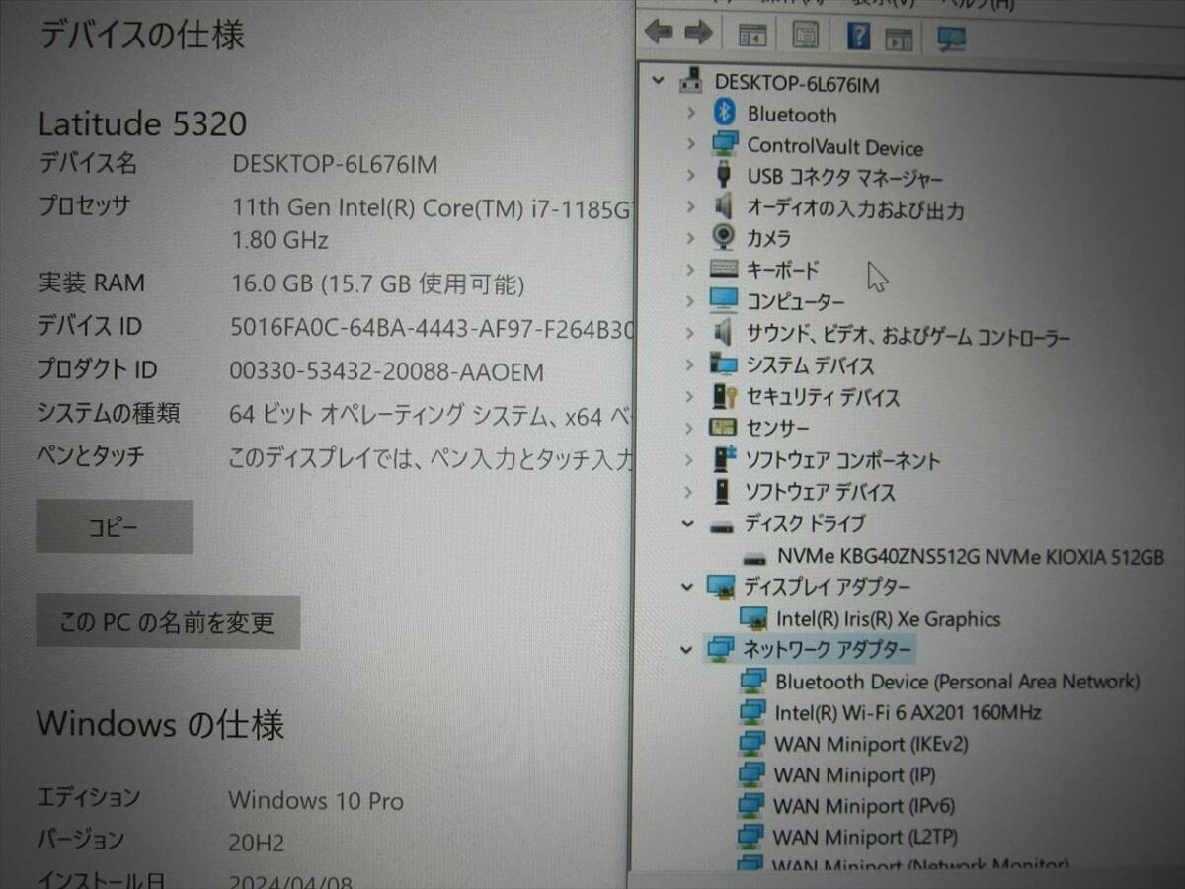Collapse the ネットワーク アダプター category
The image size is (1185, 889).
(x=687, y=650)
